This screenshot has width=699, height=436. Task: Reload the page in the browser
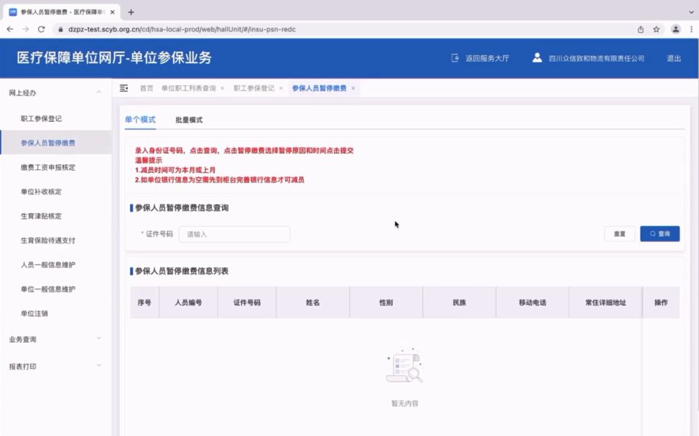(42, 29)
